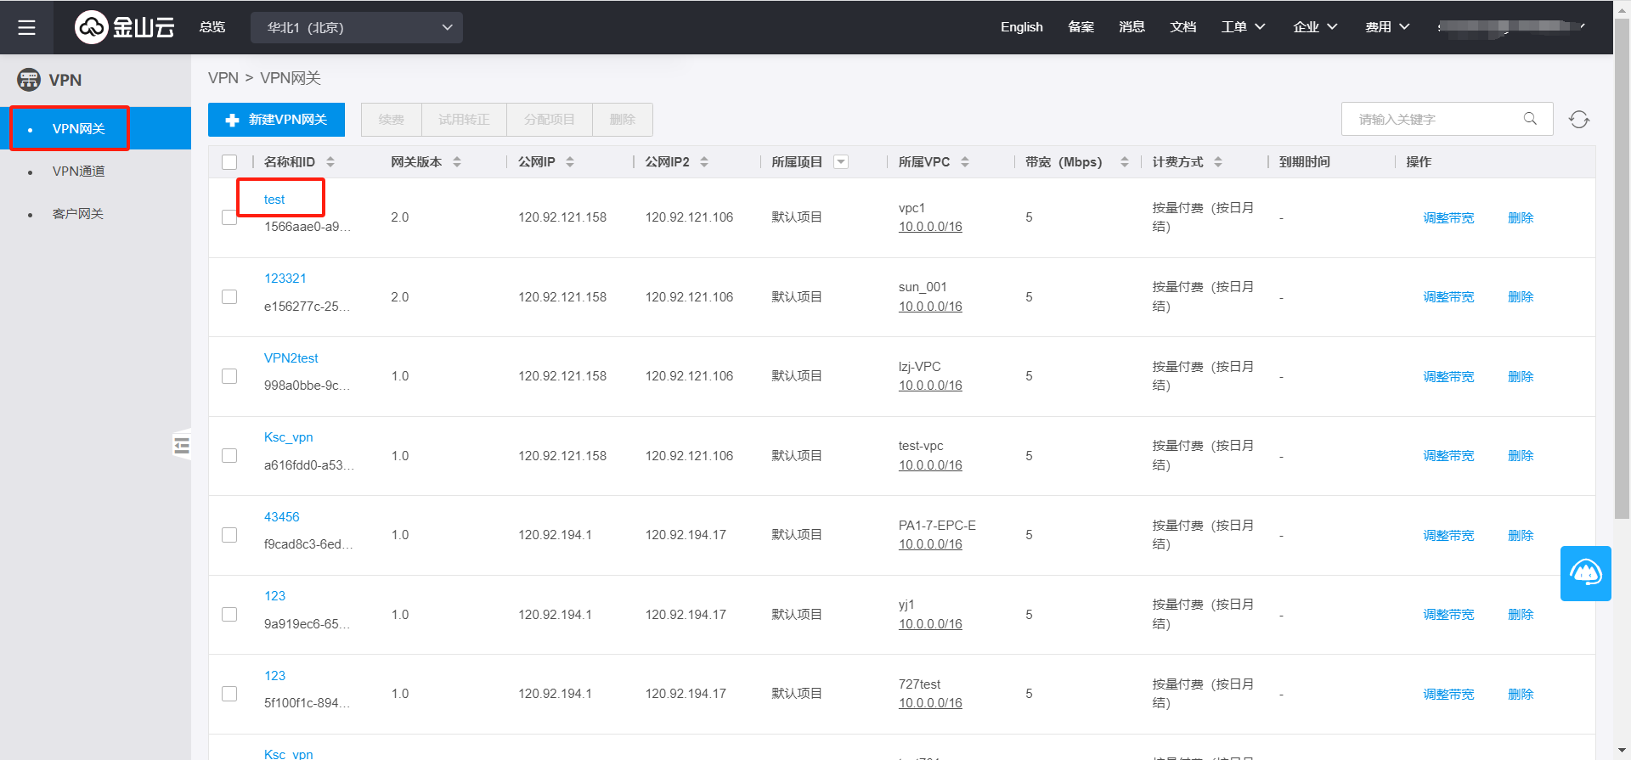Select the VPN2test row checkbox
This screenshot has height=760, width=1631.
(x=229, y=376)
